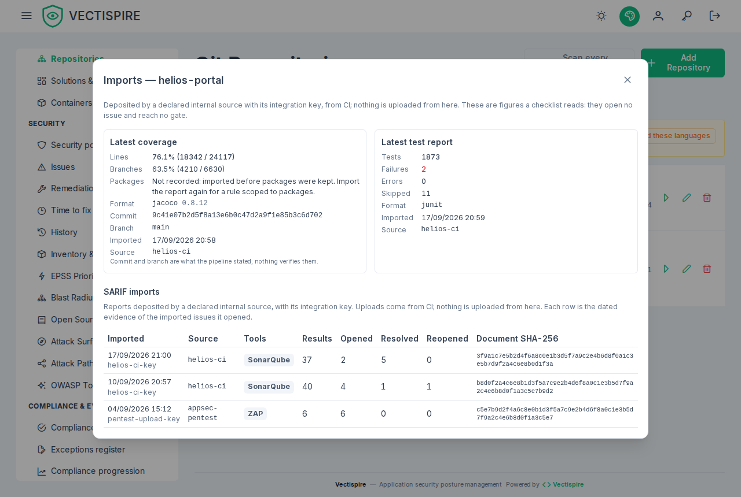This screenshot has height=497, width=741.
Task: Run scan on second repository row
Action: (666, 269)
